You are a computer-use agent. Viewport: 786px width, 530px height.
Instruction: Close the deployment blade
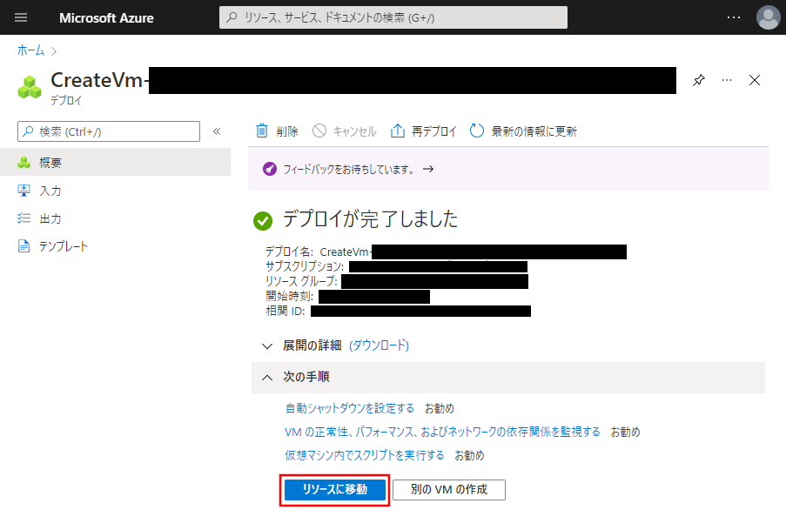pyautogui.click(x=755, y=80)
